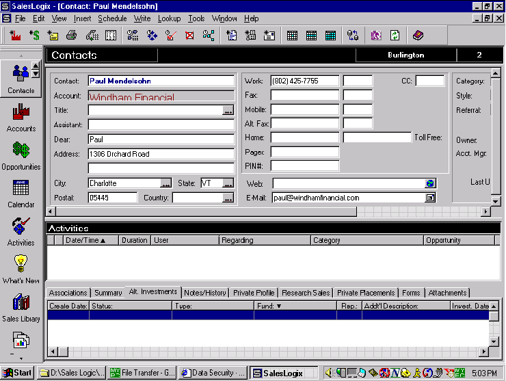Open the Contacts view in sidebar

click(x=21, y=79)
